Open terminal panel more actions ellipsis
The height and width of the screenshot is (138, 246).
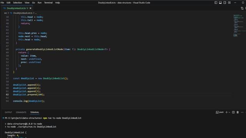pos(242,112)
